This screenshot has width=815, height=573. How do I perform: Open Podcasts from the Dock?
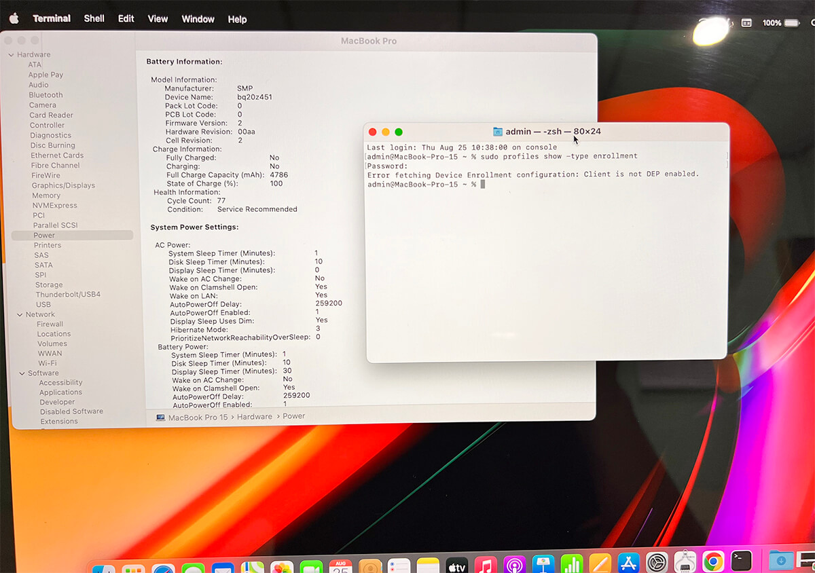coord(515,564)
